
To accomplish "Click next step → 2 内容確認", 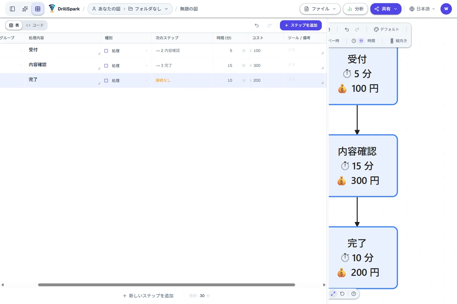I will pos(168,51).
